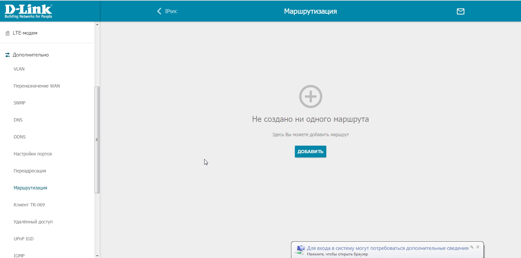Click the network icon in login notification

(300, 250)
